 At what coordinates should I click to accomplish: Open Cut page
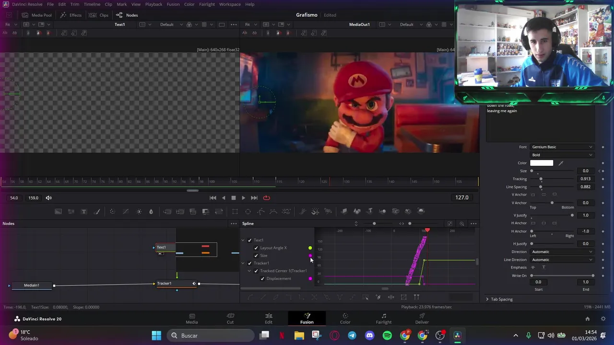pos(230,319)
